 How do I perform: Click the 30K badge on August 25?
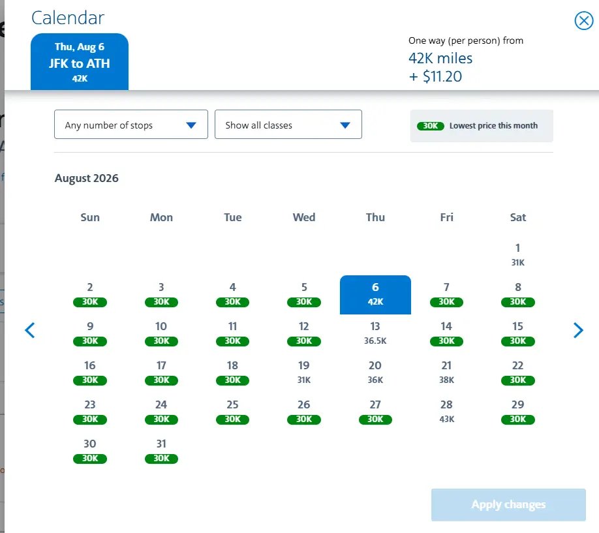click(232, 419)
